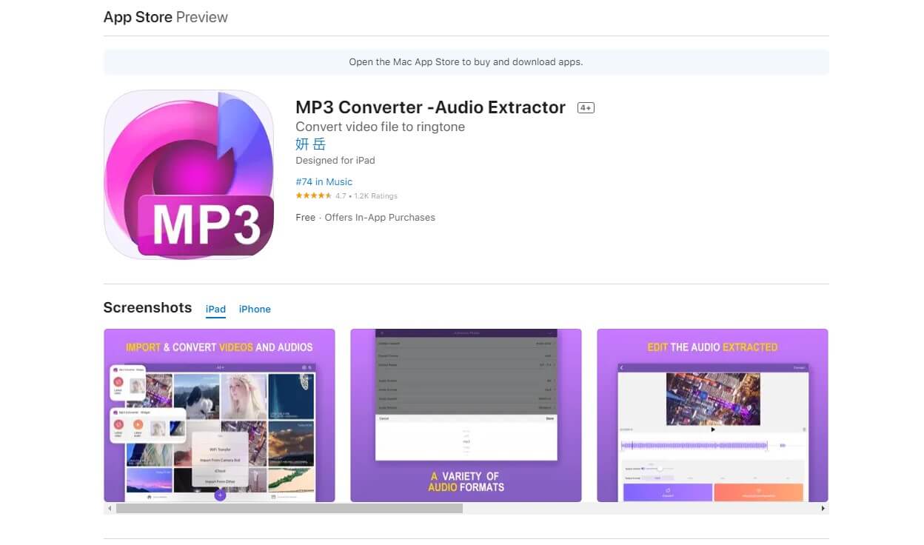Click the Open the Mac App Store banner
The image size is (924, 545).
tap(466, 62)
